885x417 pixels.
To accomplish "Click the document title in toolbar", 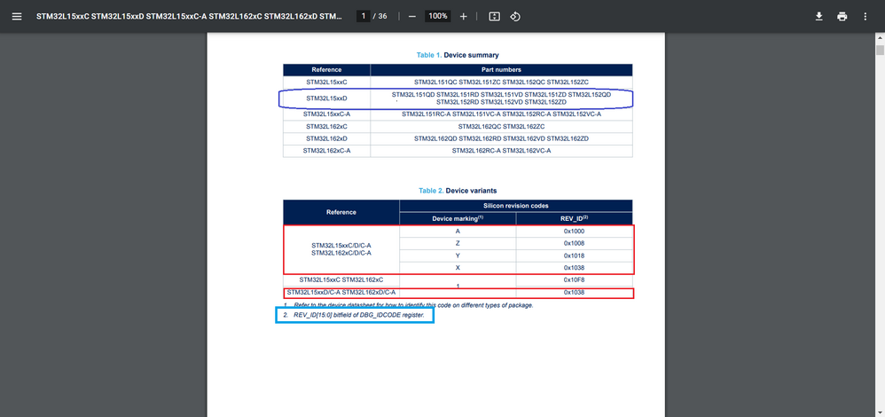I will click(189, 16).
